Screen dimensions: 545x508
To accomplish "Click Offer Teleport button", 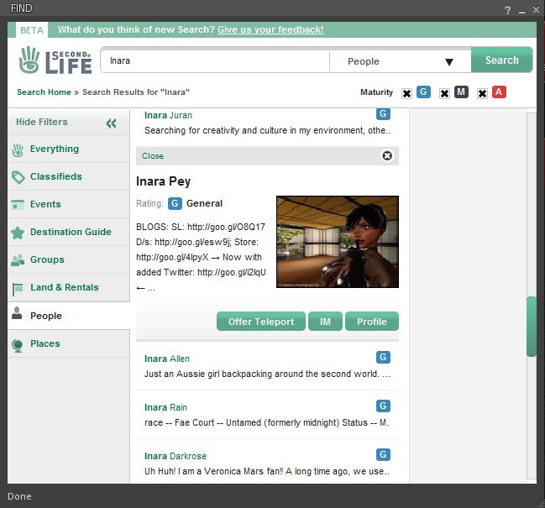I will point(261,322).
